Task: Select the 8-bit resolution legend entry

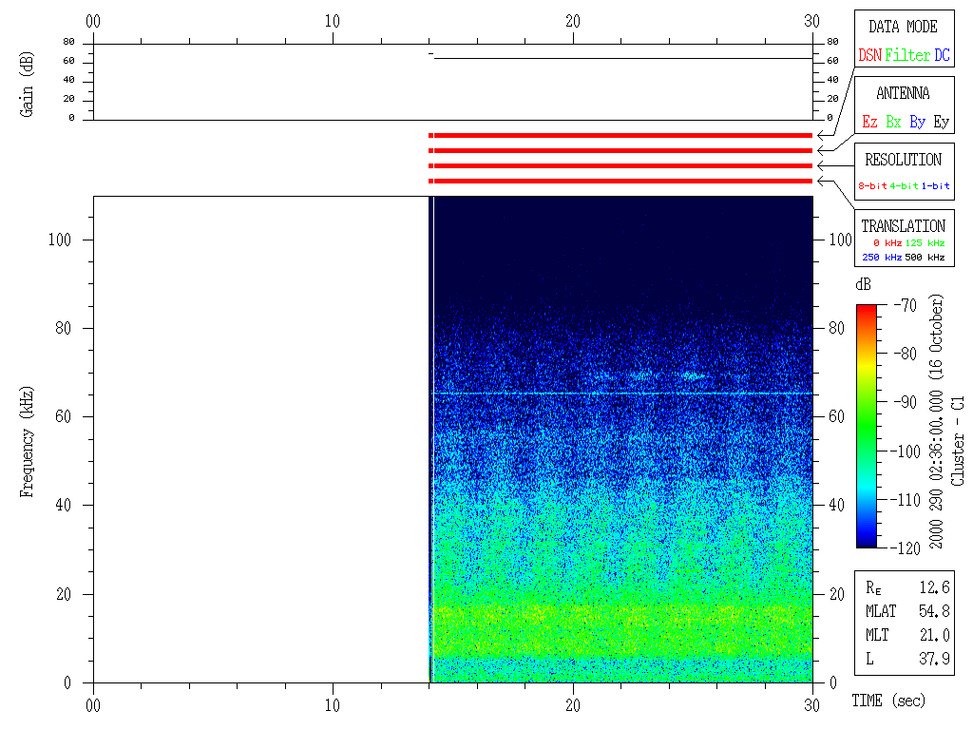Action: 873,186
